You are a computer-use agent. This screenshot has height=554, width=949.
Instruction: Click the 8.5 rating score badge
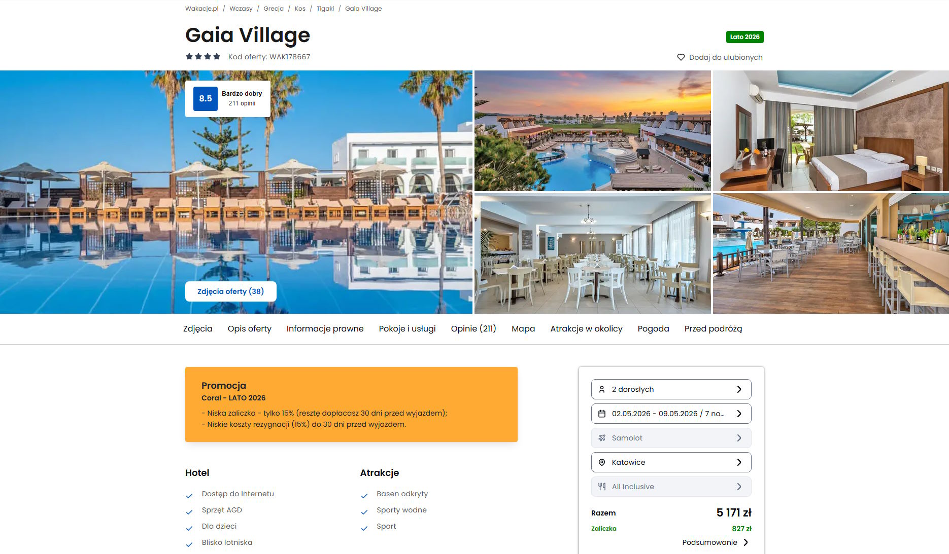(206, 99)
